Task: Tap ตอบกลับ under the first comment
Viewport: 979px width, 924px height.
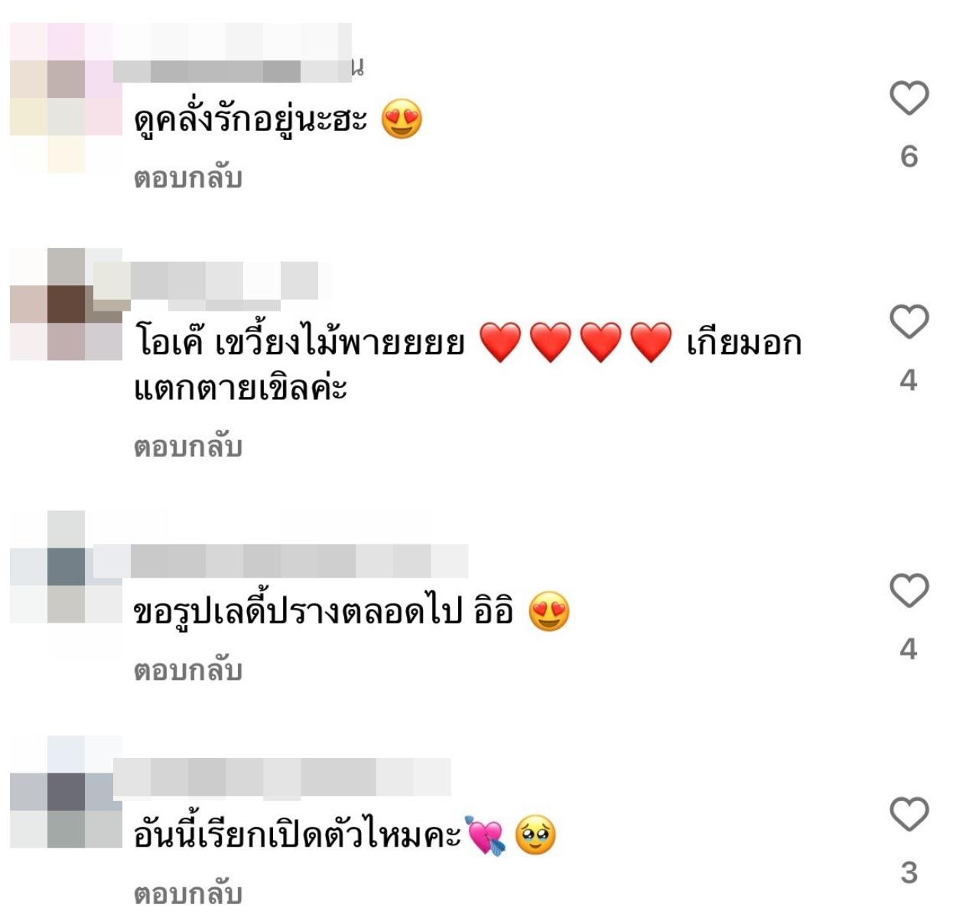Action: pos(188,178)
